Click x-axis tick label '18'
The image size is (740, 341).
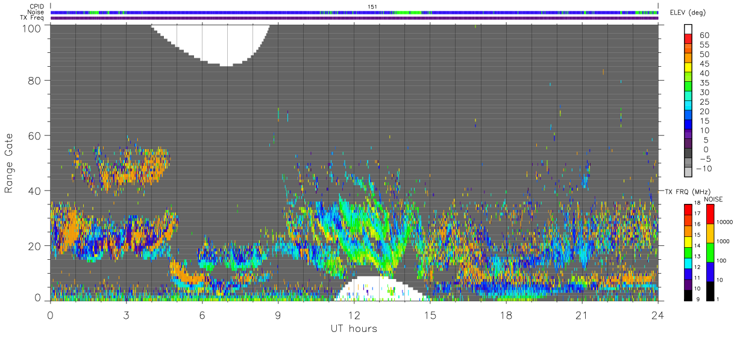506,315
